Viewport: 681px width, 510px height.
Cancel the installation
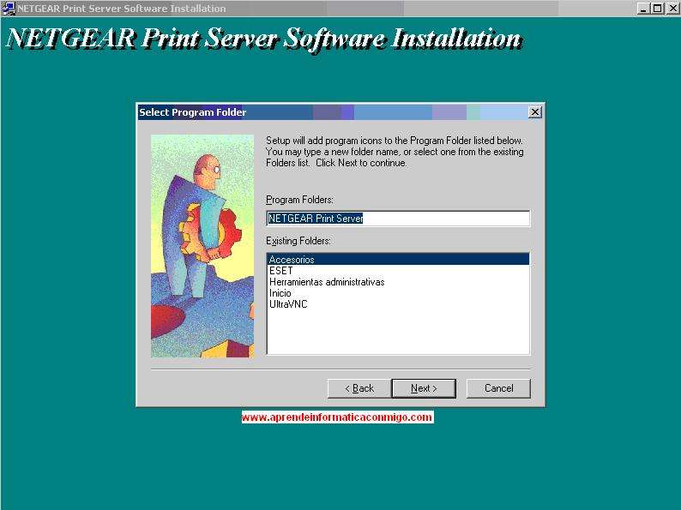(x=498, y=388)
